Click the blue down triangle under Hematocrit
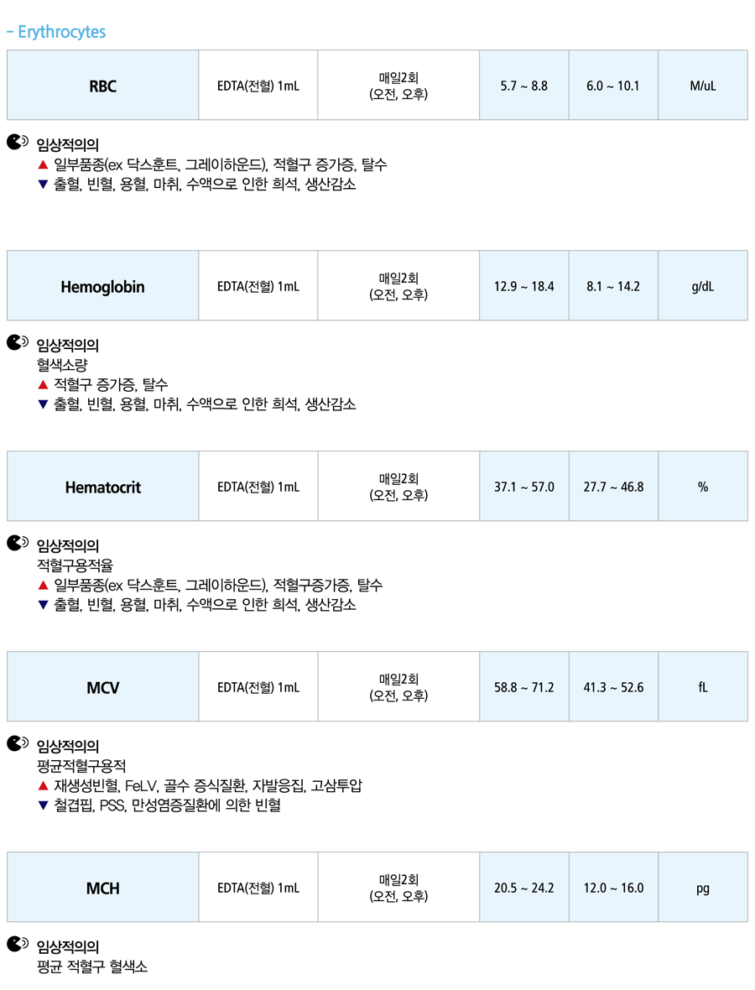The image size is (755, 990). coord(43,605)
